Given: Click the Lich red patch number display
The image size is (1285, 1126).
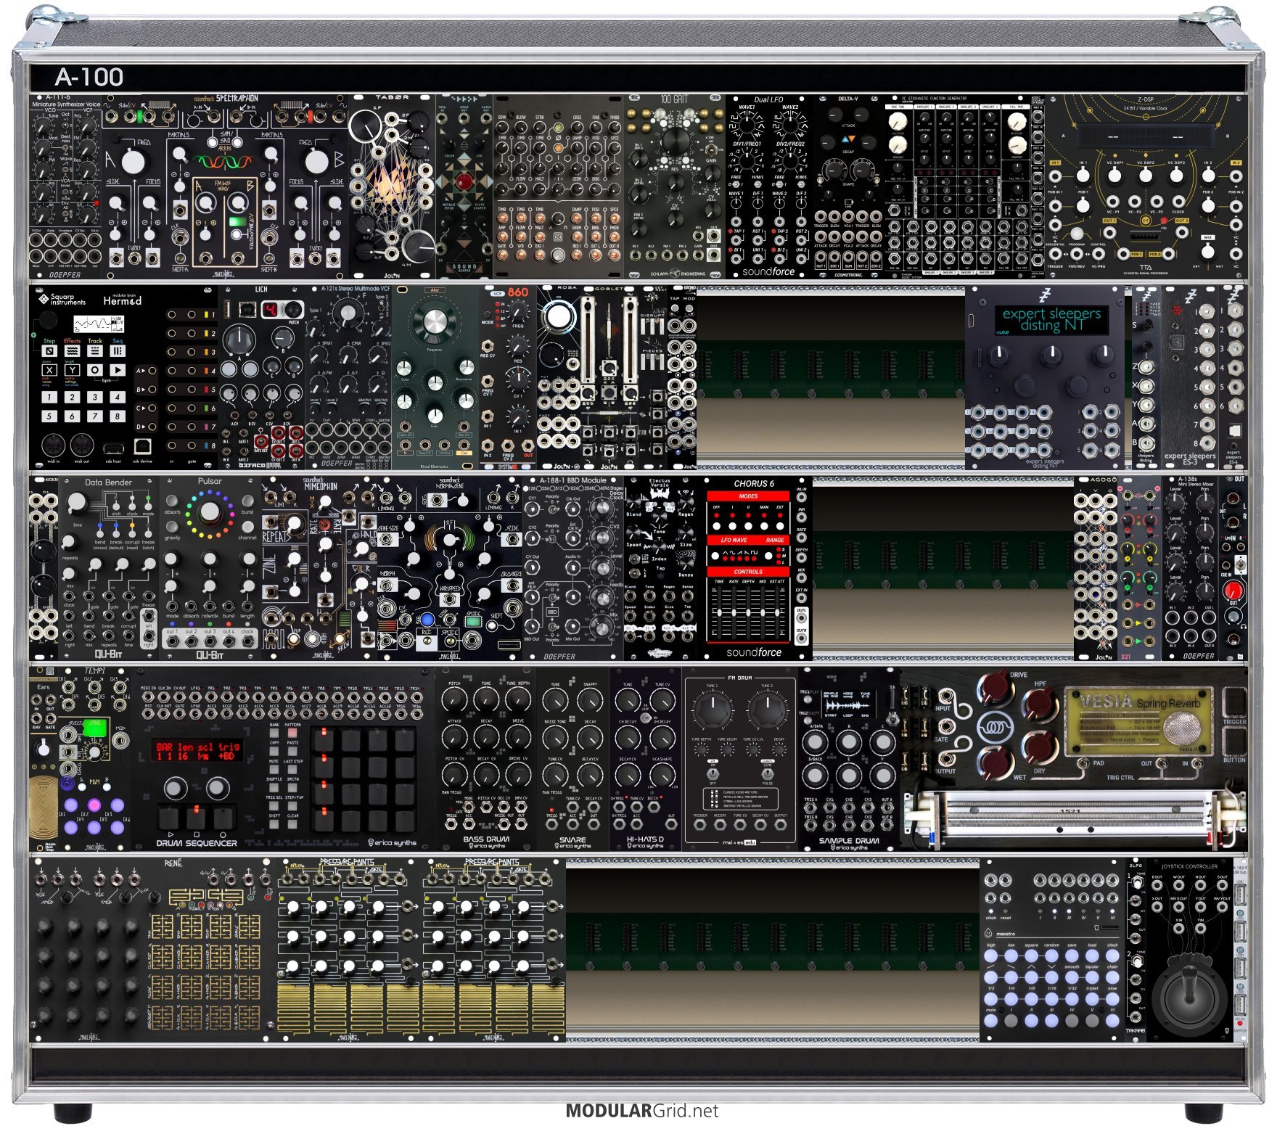Looking at the screenshot, I should point(270,309).
